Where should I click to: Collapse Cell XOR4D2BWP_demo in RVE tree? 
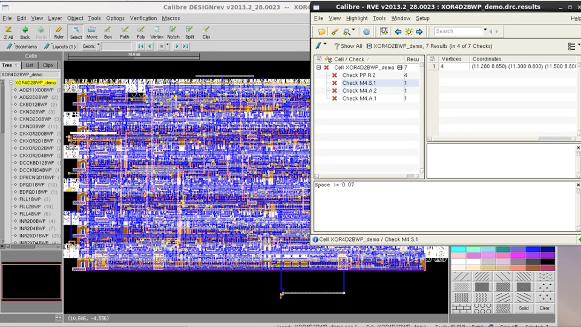coord(318,67)
